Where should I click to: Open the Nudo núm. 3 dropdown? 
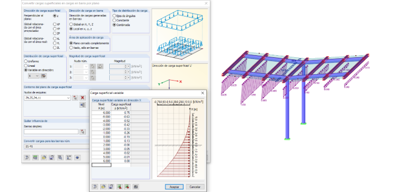86,78
